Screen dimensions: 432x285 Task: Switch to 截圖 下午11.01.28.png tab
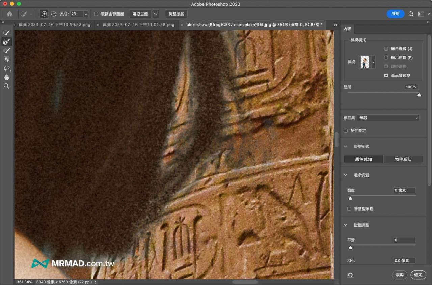(x=138, y=25)
